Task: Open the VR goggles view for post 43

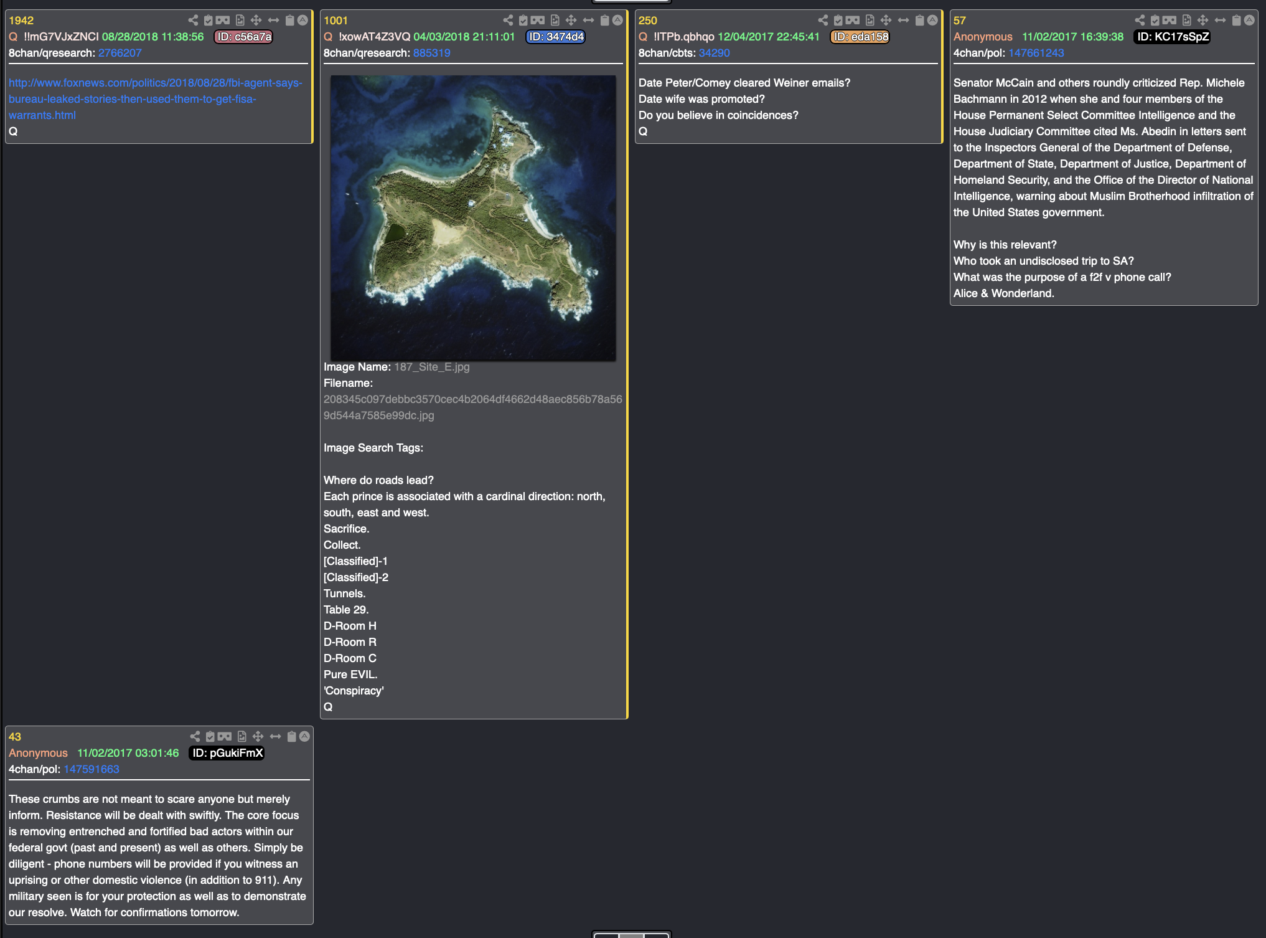Action: tap(224, 736)
